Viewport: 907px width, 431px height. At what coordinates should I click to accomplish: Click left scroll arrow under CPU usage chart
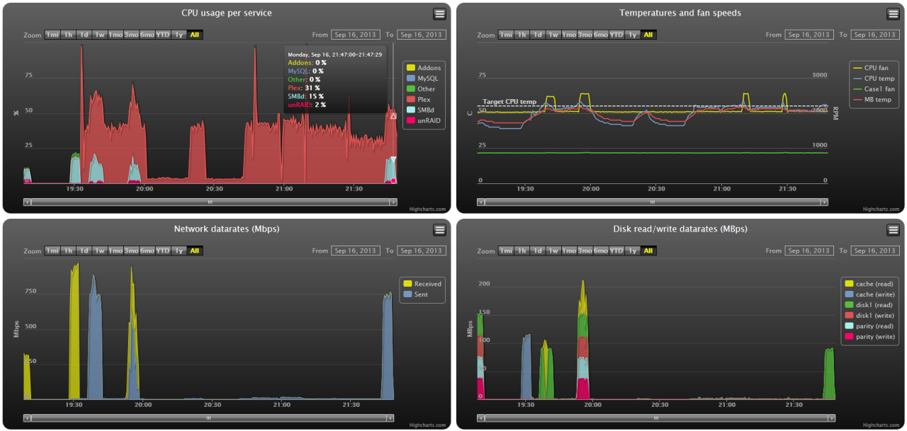[x=27, y=202]
